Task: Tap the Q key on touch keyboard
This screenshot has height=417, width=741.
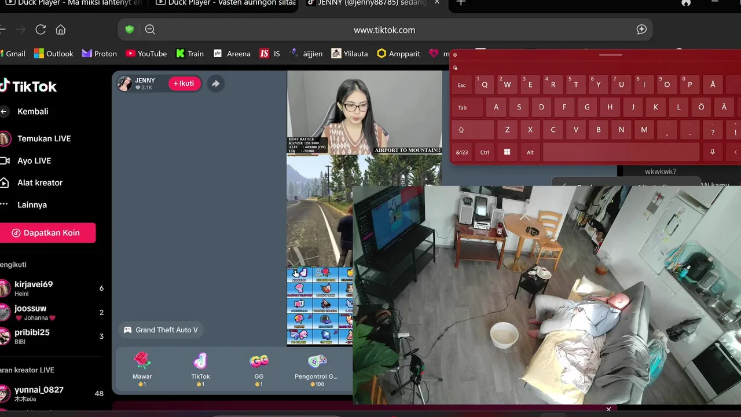Action: click(x=485, y=85)
